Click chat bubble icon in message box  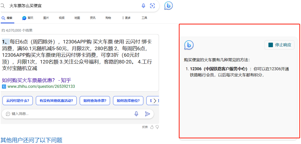click(x=8, y=114)
